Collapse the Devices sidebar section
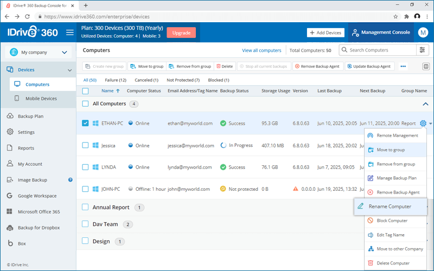Screen dimensions: 434x271 point(70,70)
